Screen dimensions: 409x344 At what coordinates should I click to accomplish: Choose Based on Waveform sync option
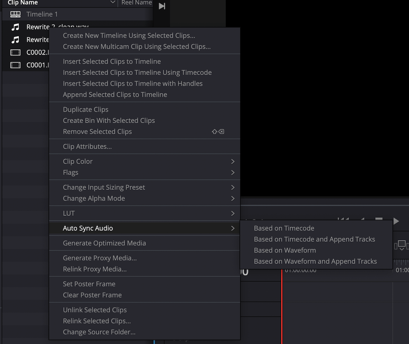coord(284,250)
